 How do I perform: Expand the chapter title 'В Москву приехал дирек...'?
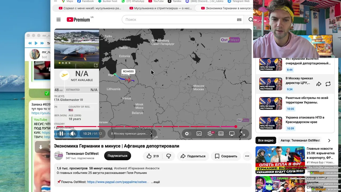(132, 134)
